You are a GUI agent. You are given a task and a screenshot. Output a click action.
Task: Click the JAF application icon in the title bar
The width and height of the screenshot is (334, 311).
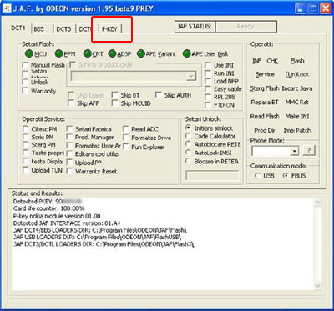pyautogui.click(x=7, y=8)
